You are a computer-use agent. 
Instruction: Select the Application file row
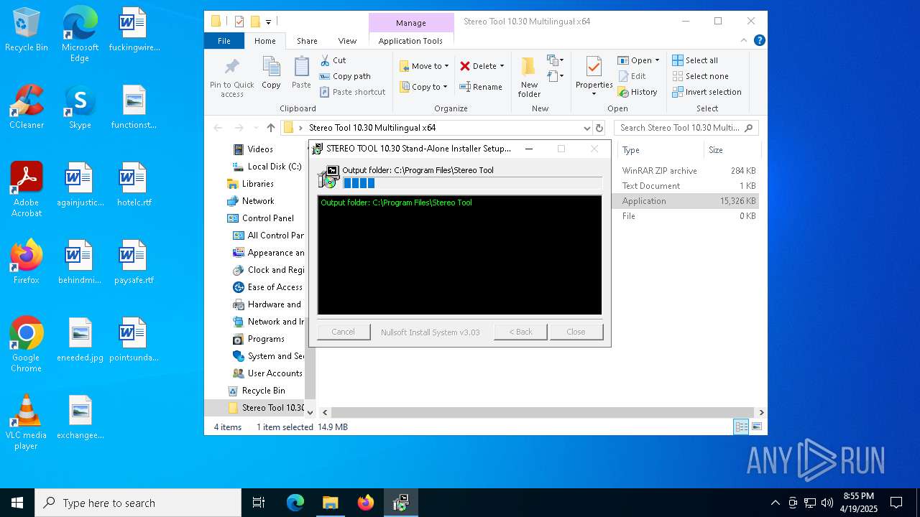point(686,201)
